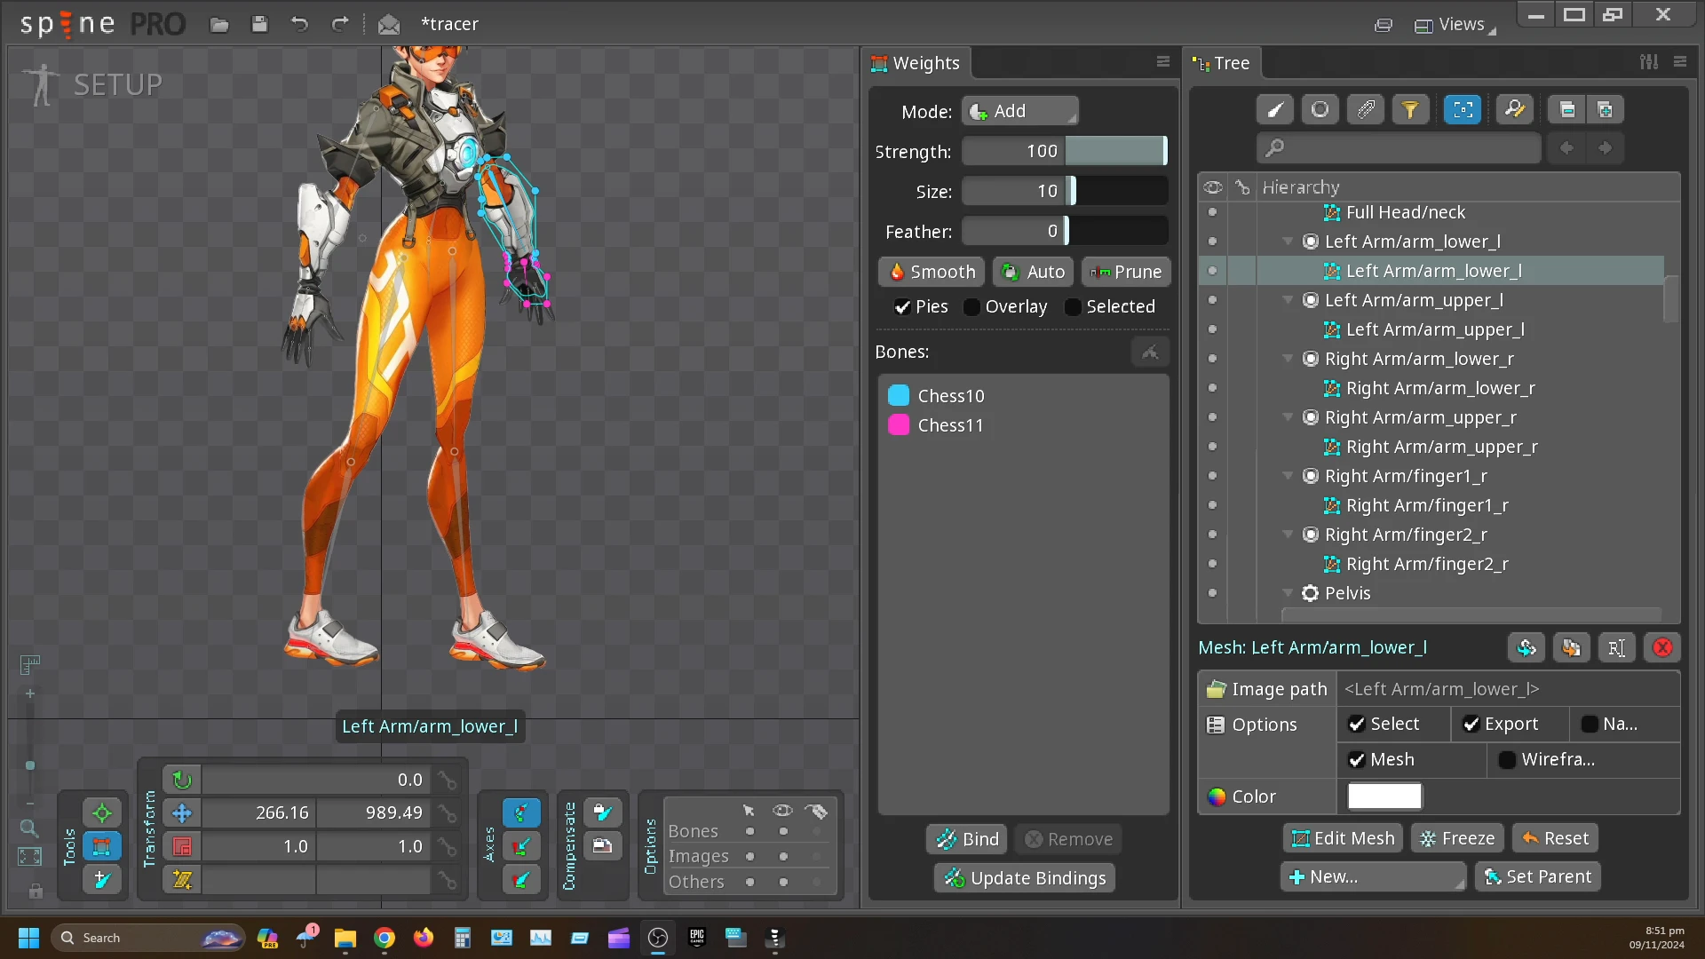Switch to the Tree tab
This screenshot has height=959, width=1705.
pos(1222,63)
